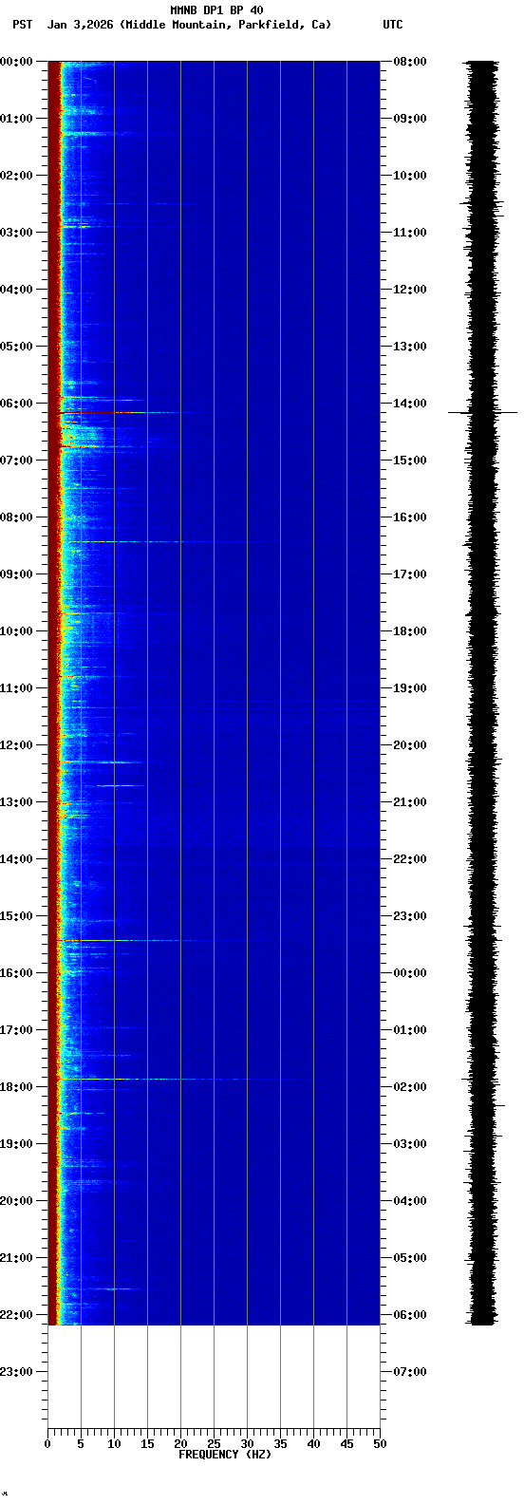Click the UTC time label '07:00'

pyautogui.click(x=409, y=1372)
